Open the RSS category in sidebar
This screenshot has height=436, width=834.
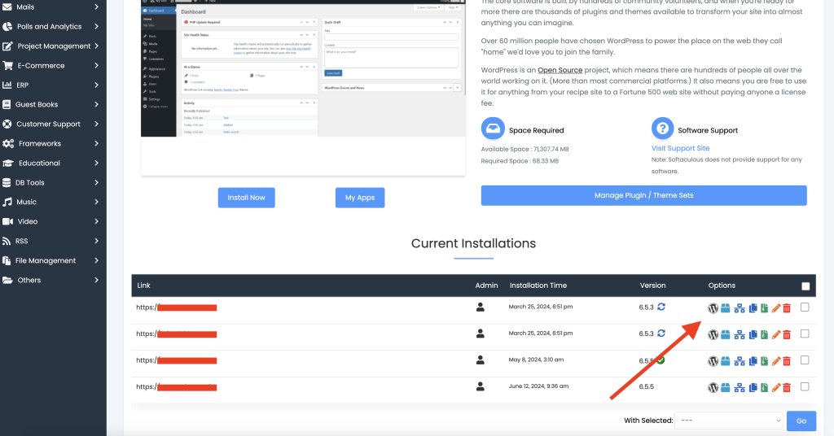(x=51, y=241)
